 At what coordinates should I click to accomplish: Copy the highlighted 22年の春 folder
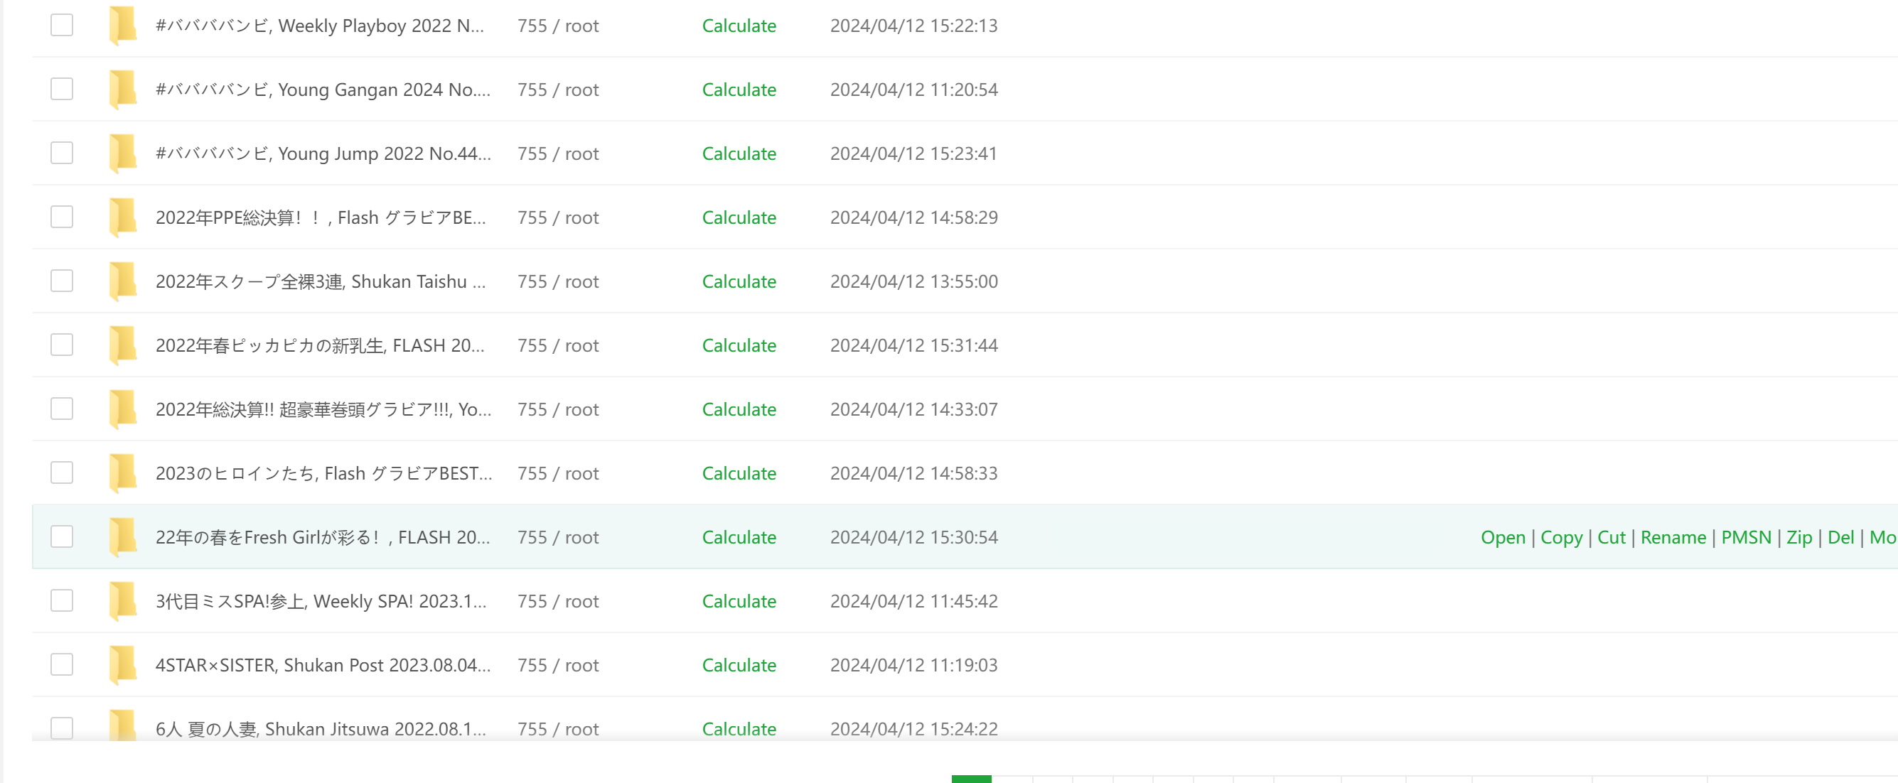[x=1561, y=537]
